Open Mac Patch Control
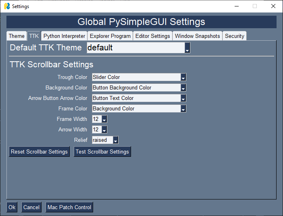The image size is (283, 216). click(69, 207)
